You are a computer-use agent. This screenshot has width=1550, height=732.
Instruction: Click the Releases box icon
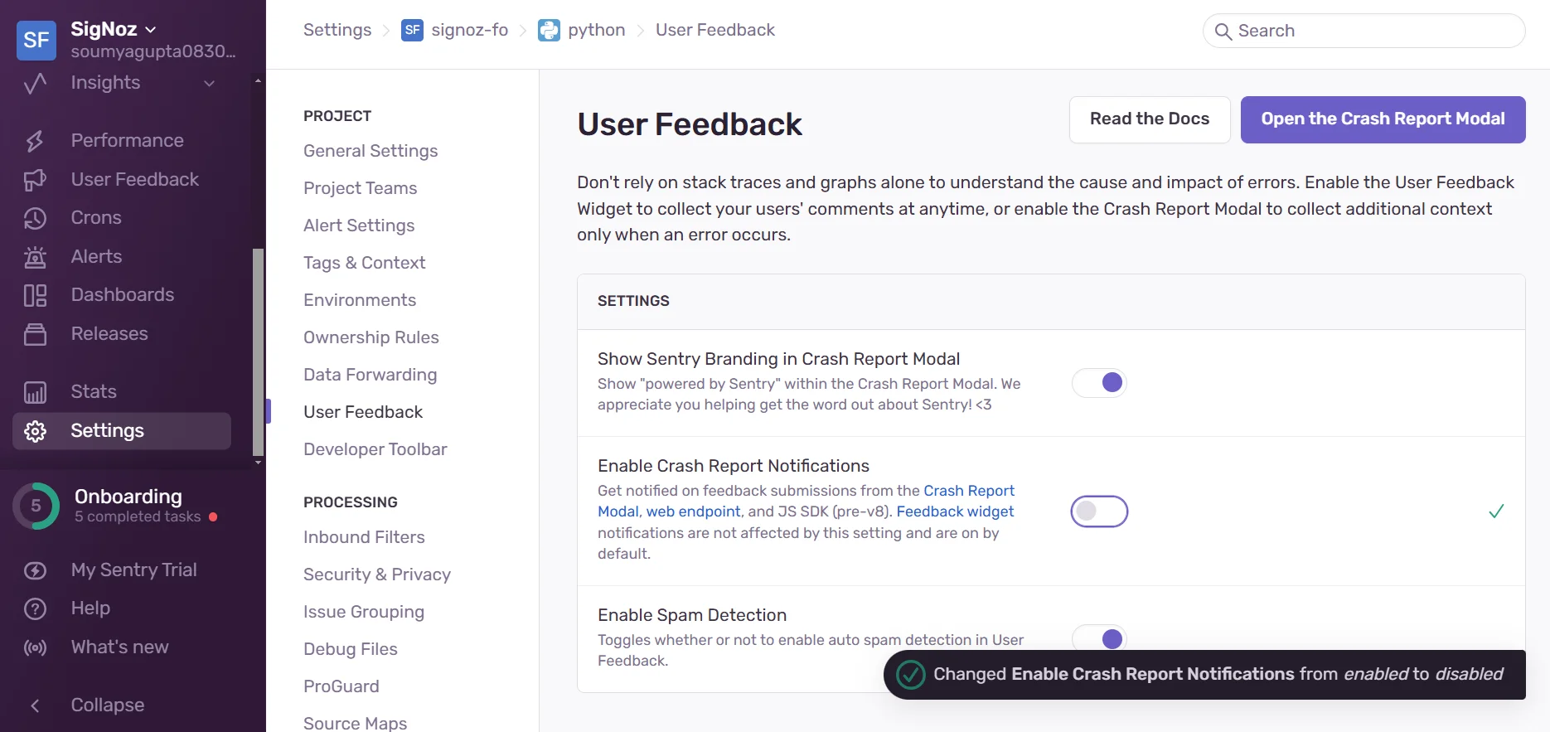tap(36, 334)
